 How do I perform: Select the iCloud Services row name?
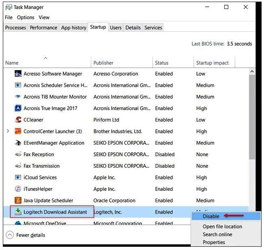click(40, 177)
